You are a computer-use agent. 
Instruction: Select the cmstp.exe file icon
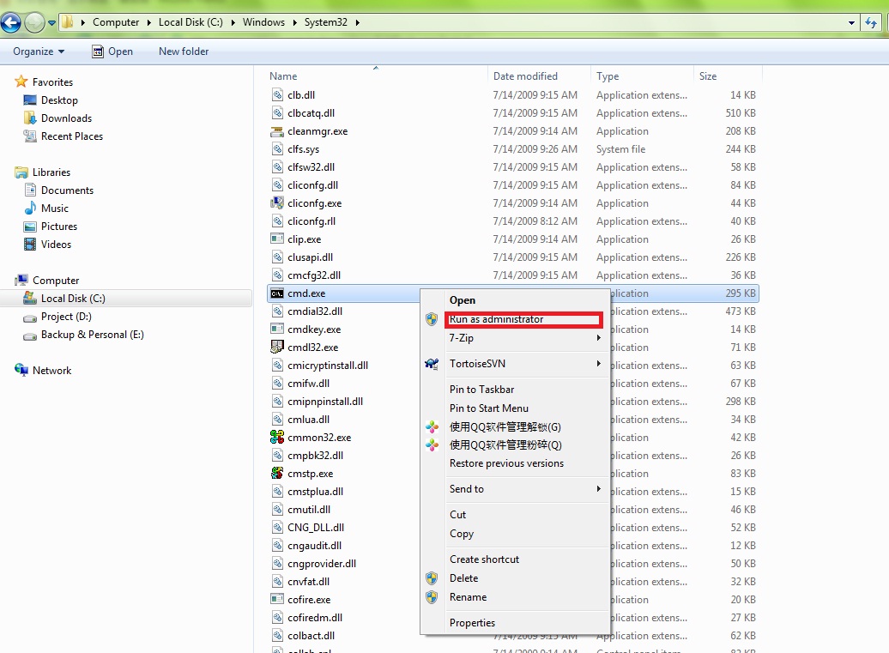[276, 473]
